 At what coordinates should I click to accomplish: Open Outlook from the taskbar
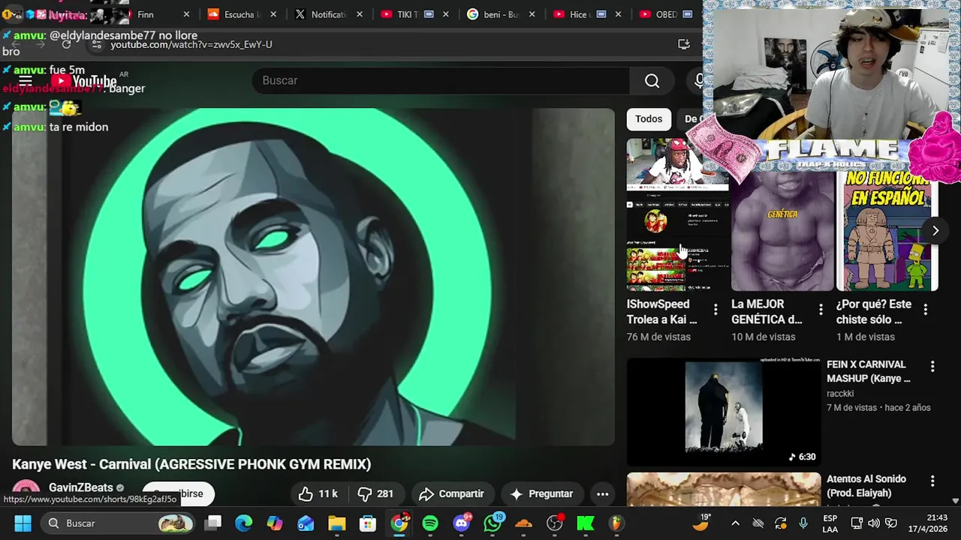306,523
